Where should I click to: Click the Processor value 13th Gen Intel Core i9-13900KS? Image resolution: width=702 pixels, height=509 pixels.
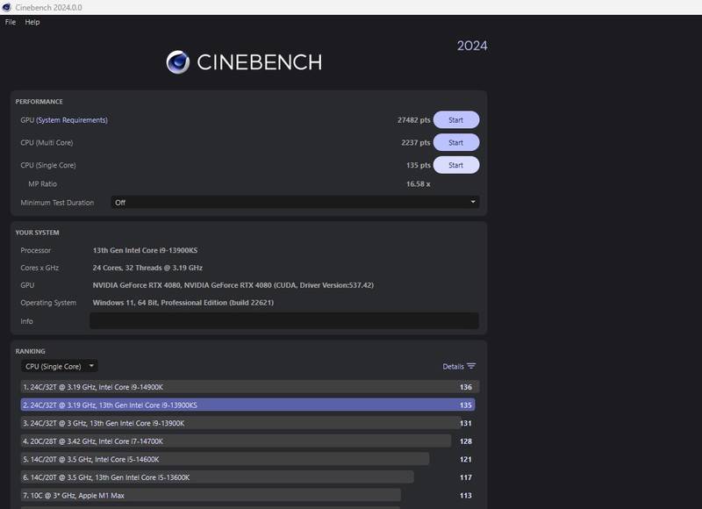(x=145, y=250)
